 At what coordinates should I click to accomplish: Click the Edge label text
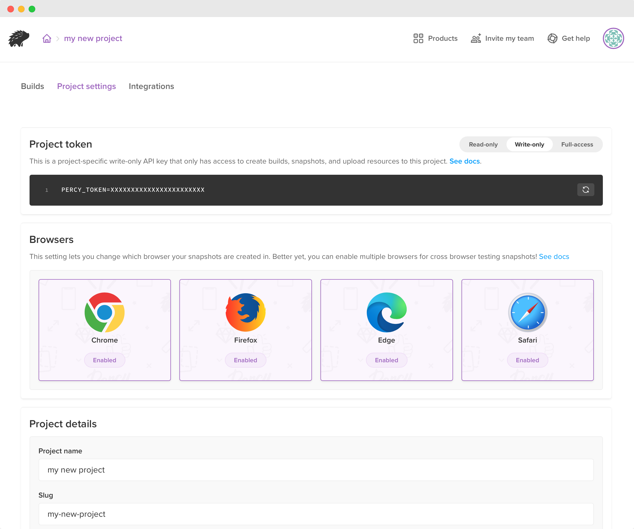click(x=386, y=340)
